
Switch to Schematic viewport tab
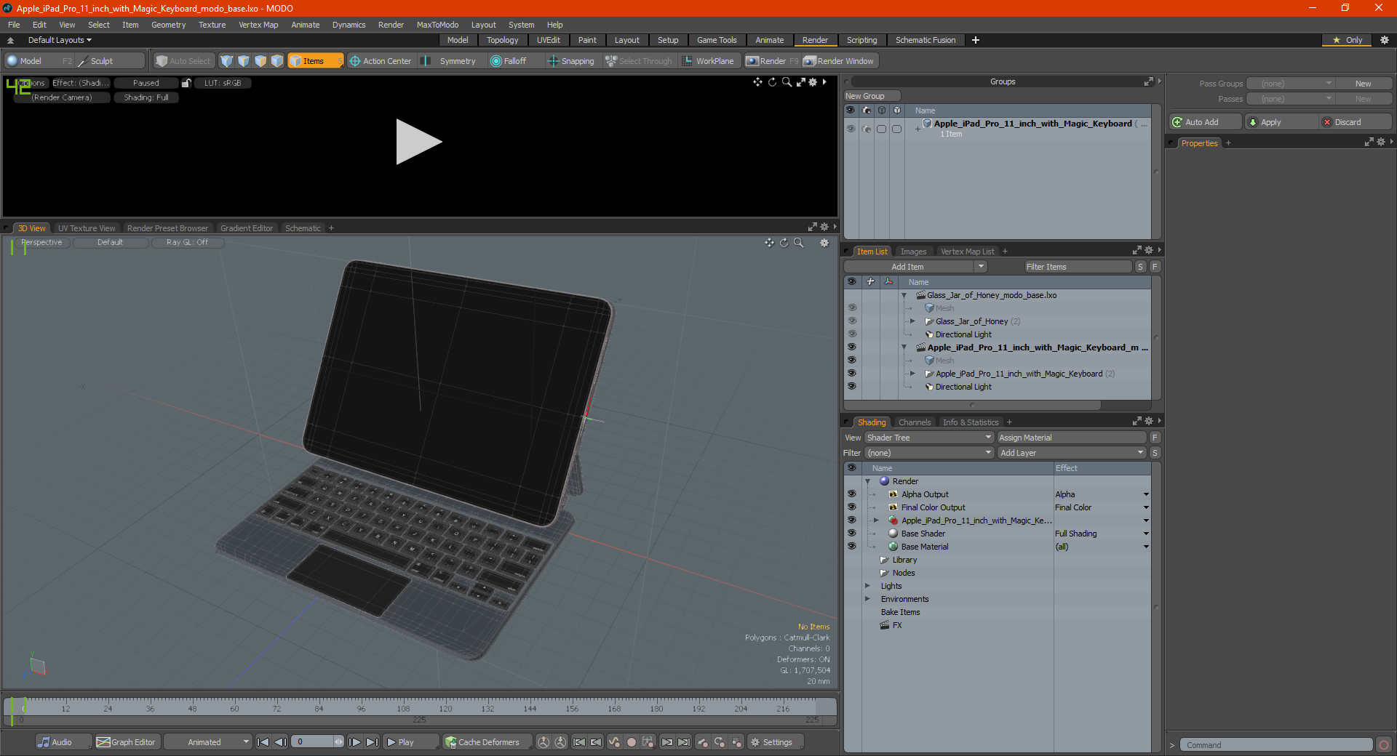click(x=303, y=228)
